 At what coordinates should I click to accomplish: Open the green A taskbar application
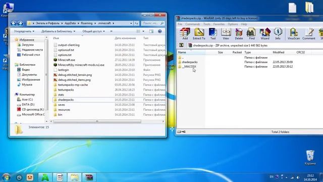pos(45,177)
